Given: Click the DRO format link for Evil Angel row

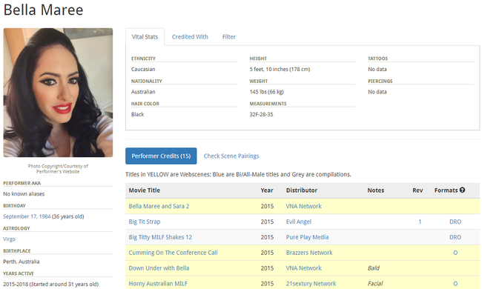Looking at the screenshot, I should 455,222.
